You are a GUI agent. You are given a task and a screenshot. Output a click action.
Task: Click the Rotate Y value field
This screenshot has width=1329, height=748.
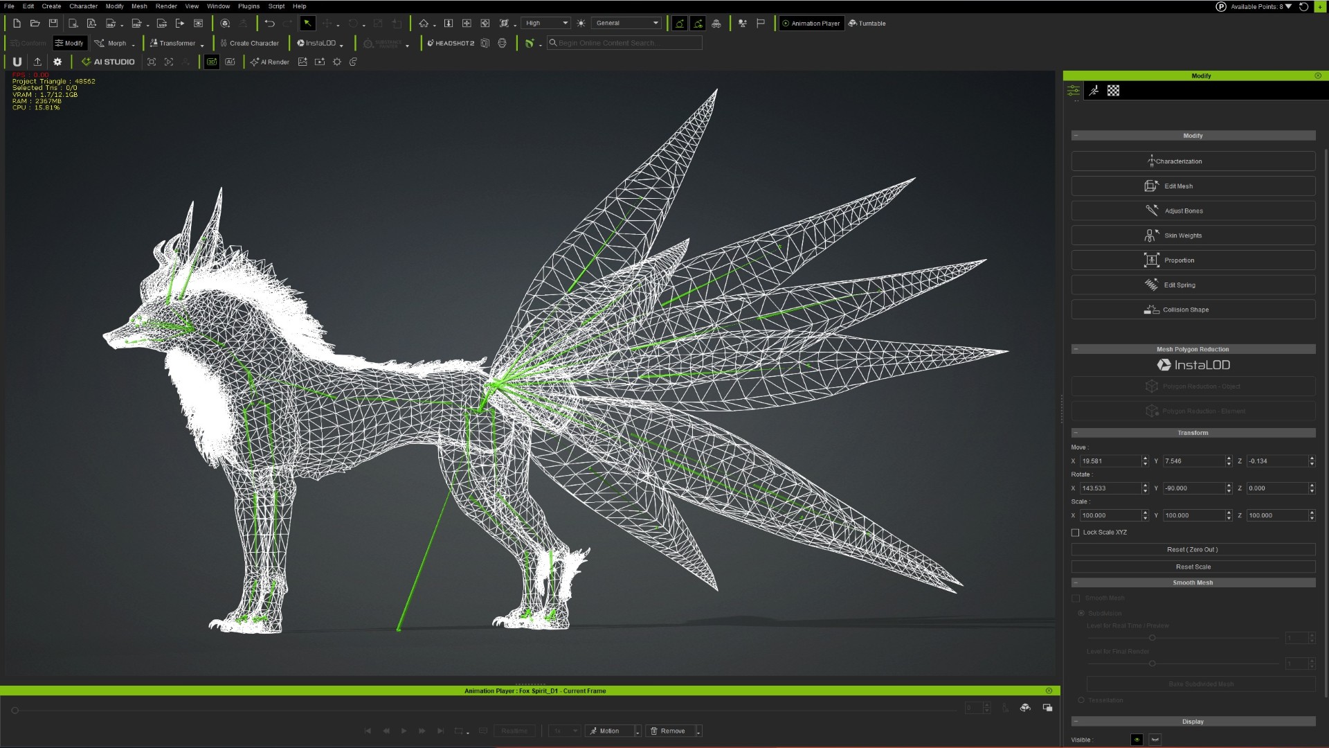point(1194,488)
